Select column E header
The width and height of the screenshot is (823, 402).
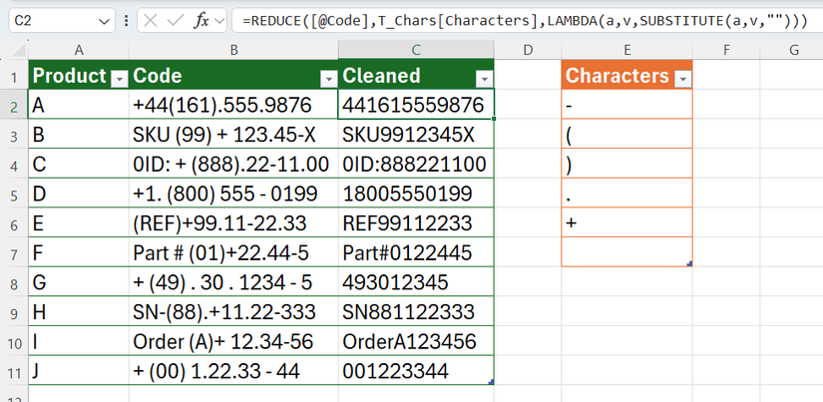(x=626, y=50)
